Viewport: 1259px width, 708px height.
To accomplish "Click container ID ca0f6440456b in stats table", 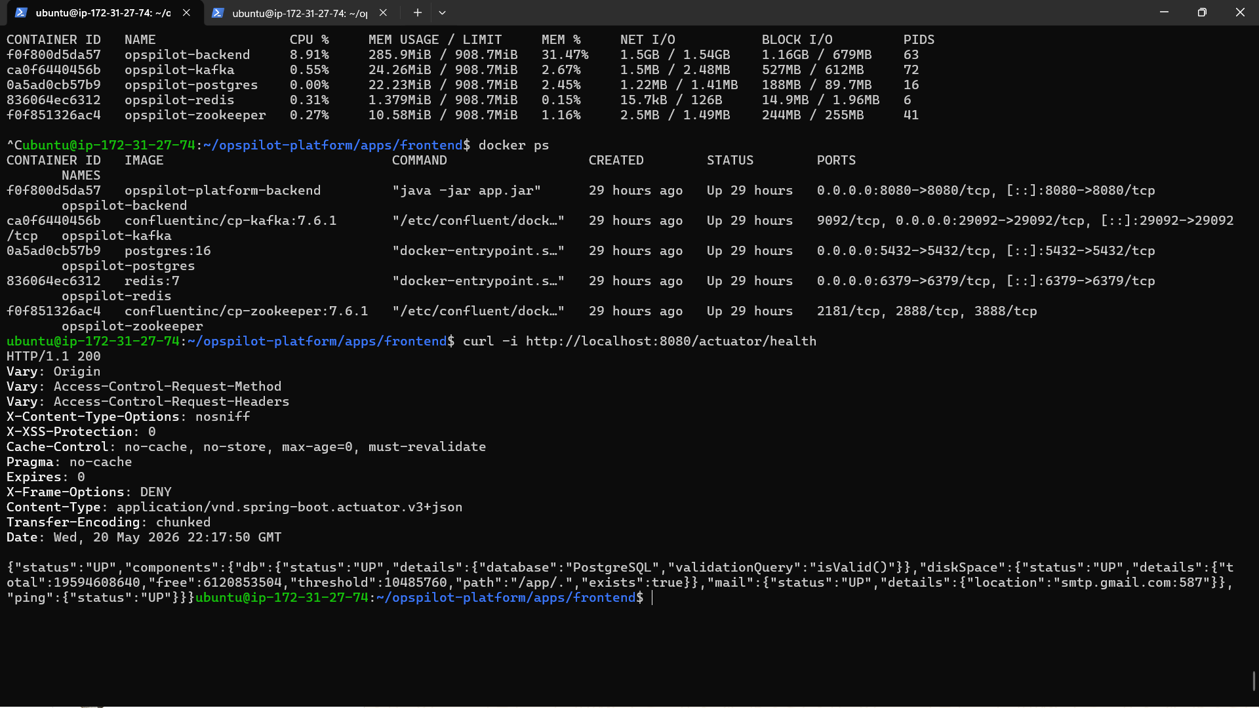I will pos(54,70).
